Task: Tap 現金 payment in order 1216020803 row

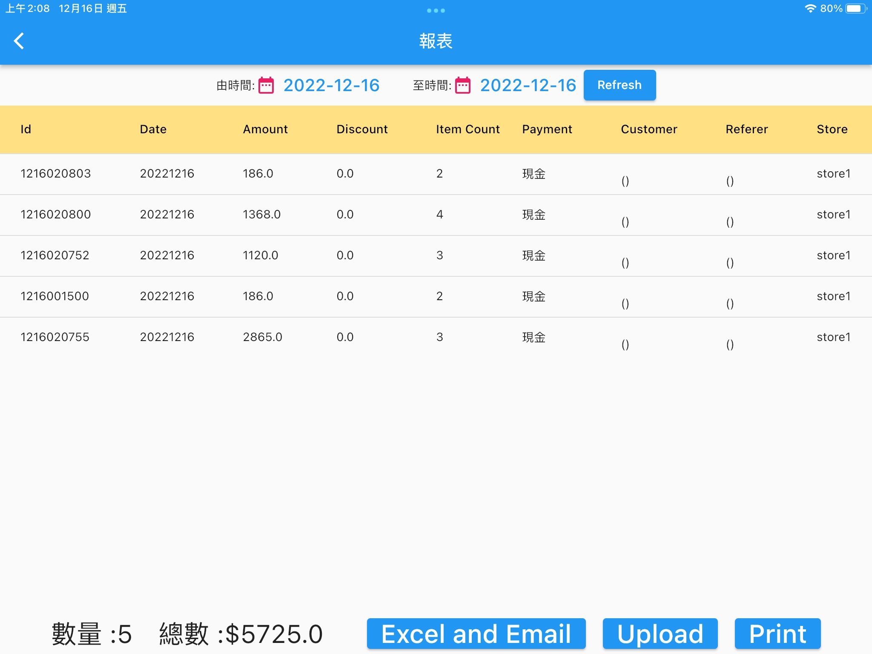Action: click(x=534, y=174)
